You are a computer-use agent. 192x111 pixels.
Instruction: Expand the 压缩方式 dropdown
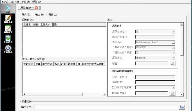173,58
